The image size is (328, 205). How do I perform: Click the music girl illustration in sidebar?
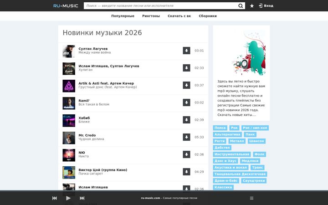[x=249, y=53]
